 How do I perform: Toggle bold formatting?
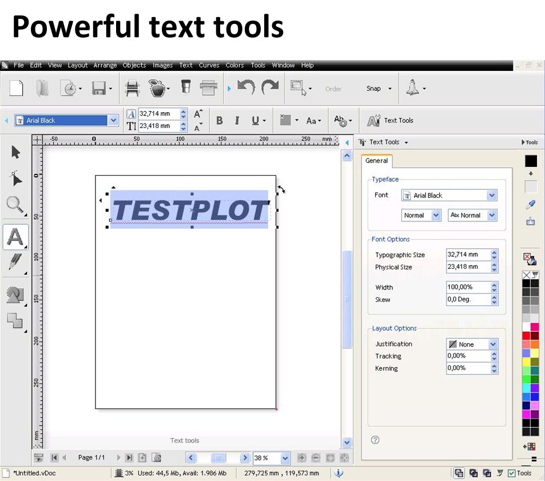click(x=220, y=121)
